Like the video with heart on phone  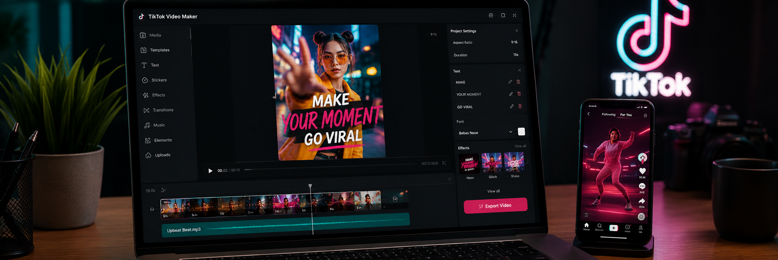tap(642, 171)
